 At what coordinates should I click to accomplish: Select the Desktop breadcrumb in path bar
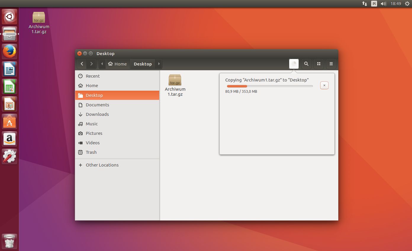click(x=143, y=64)
